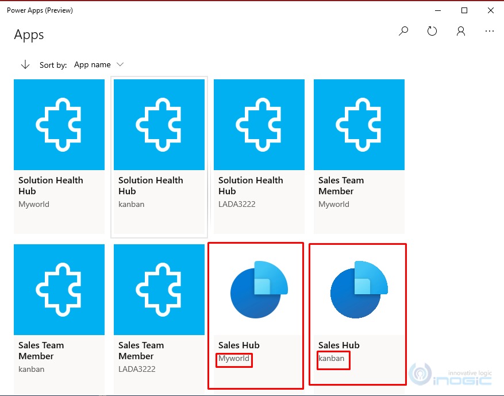Open the more options ellipsis menu
Viewport: 504px width, 396px height.
pyautogui.click(x=489, y=31)
